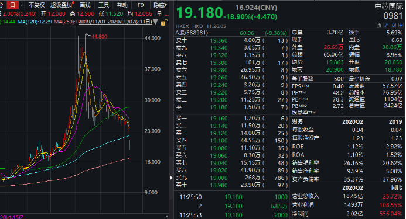Toggle the yellow lock icon

pos(163,22)
